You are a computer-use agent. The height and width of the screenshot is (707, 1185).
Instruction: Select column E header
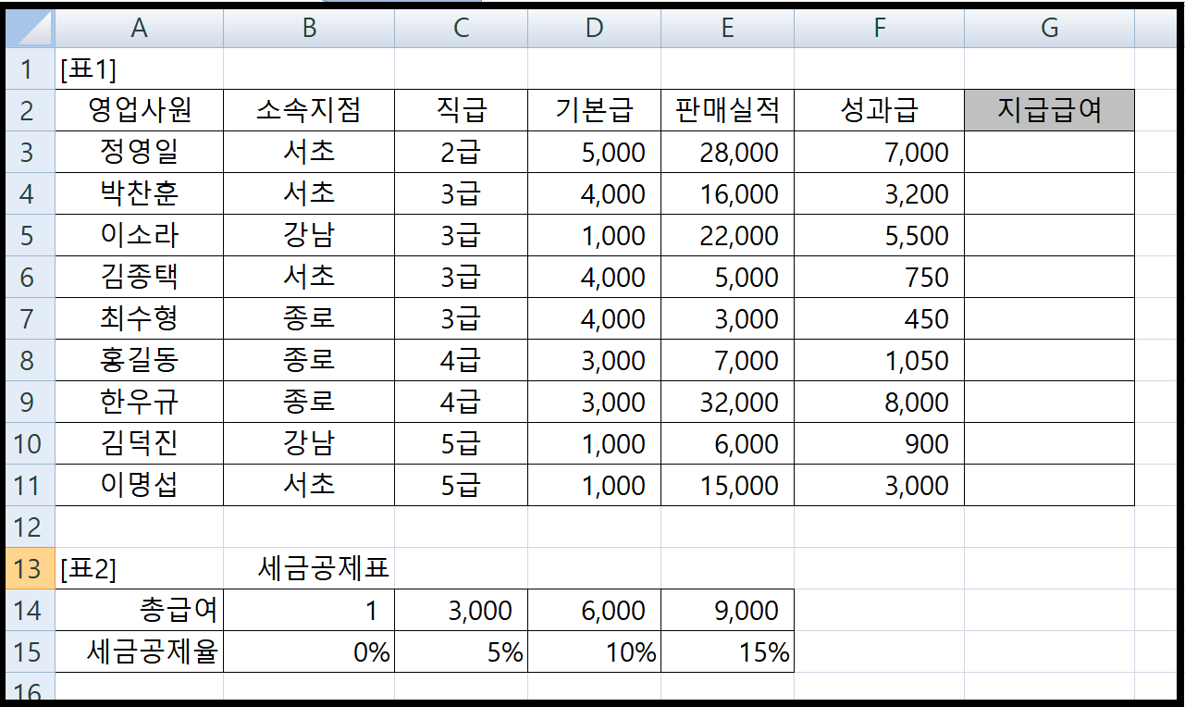pos(727,29)
